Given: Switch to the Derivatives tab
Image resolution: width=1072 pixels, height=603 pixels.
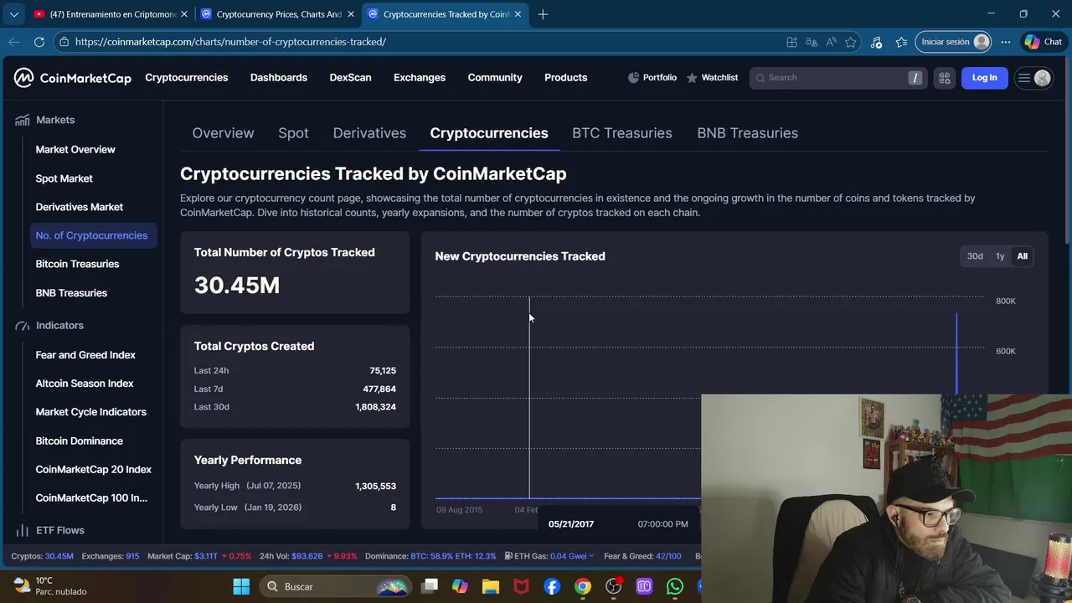Looking at the screenshot, I should [x=369, y=133].
